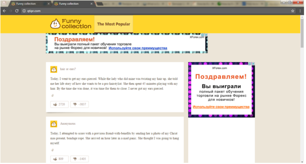This screenshot has width=306, height=164.
Task: Click the permalink icon under bondage rope story
Action: pos(52,150)
